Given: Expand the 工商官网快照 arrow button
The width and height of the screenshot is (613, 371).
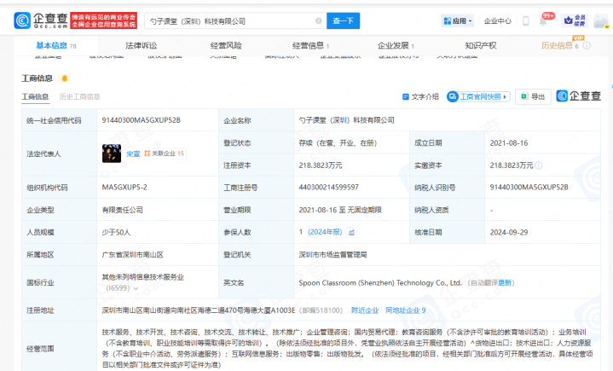Looking at the screenshot, I should 509,97.
